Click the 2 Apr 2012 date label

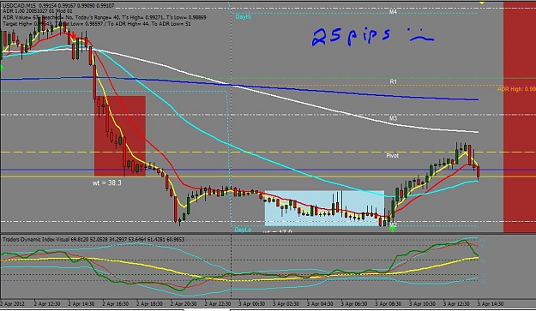(x=11, y=304)
